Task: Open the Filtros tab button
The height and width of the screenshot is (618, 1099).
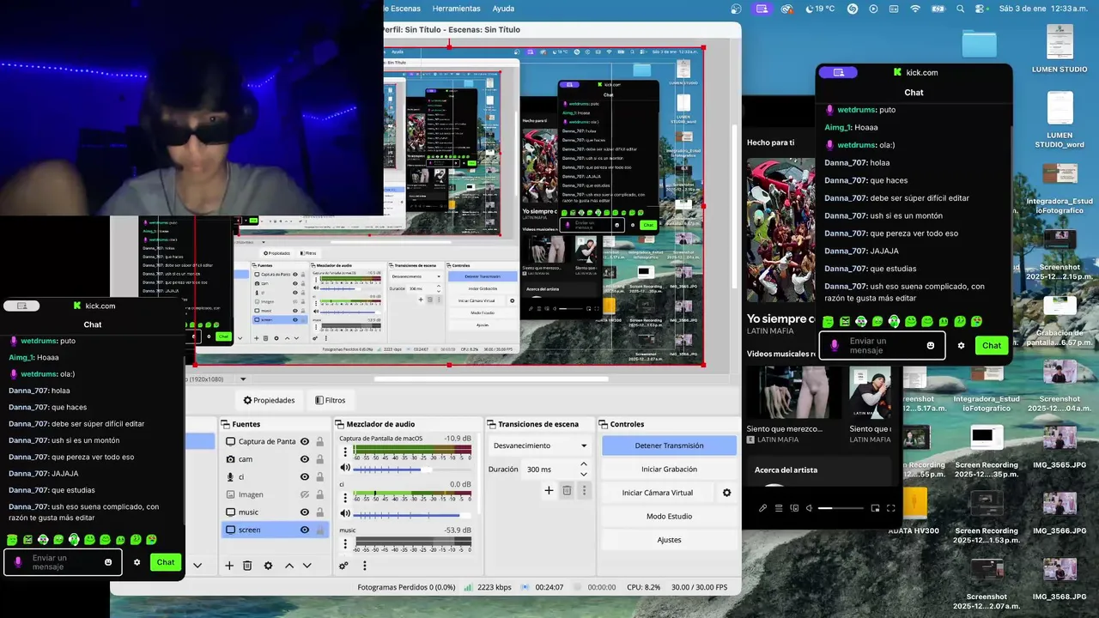Action: point(330,400)
